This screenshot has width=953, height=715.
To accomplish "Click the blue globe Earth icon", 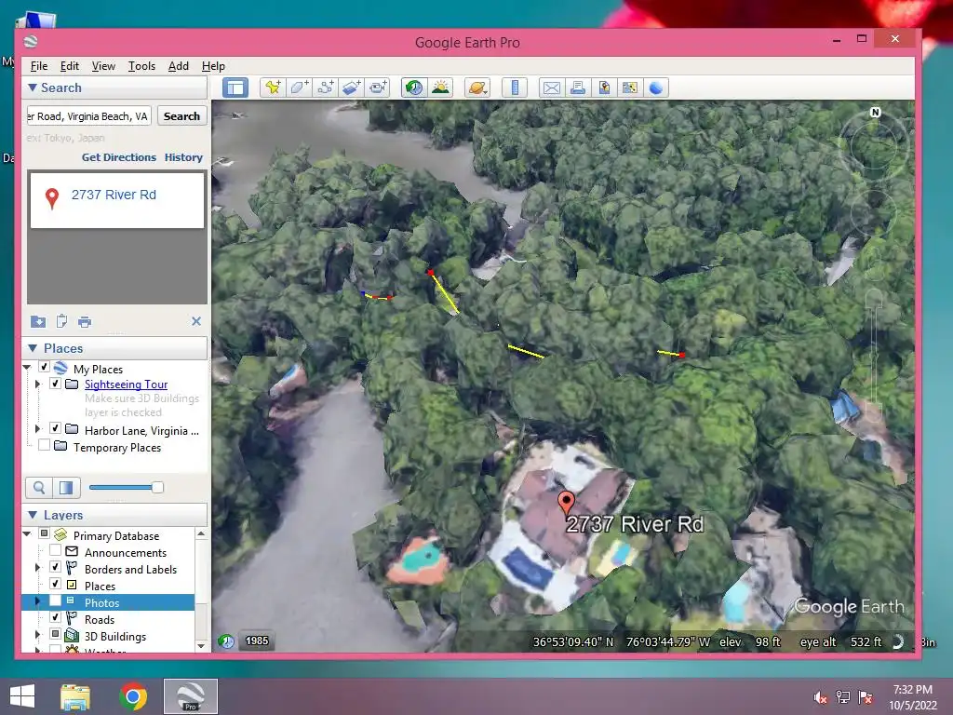I will tap(656, 88).
